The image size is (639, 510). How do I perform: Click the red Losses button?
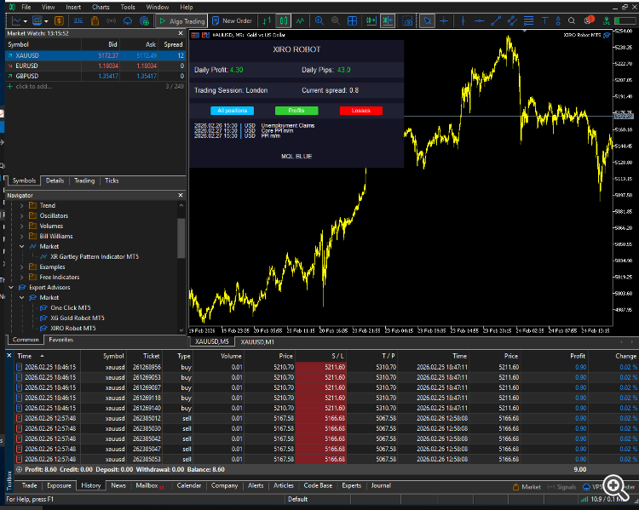point(361,111)
